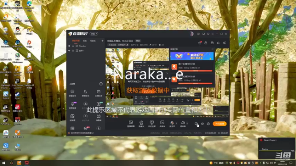The image size is (296, 166).
Task: Edit the game category tag with pencil
Action: [x=127, y=45]
